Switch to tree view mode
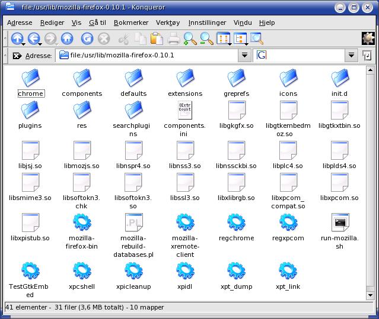The width and height of the screenshot is (379, 319). 239,38
